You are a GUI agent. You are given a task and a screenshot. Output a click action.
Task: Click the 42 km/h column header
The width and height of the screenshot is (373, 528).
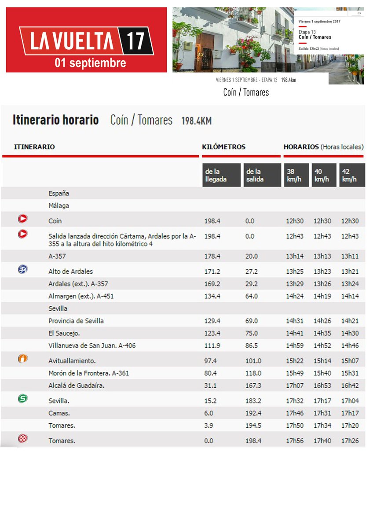click(x=352, y=175)
